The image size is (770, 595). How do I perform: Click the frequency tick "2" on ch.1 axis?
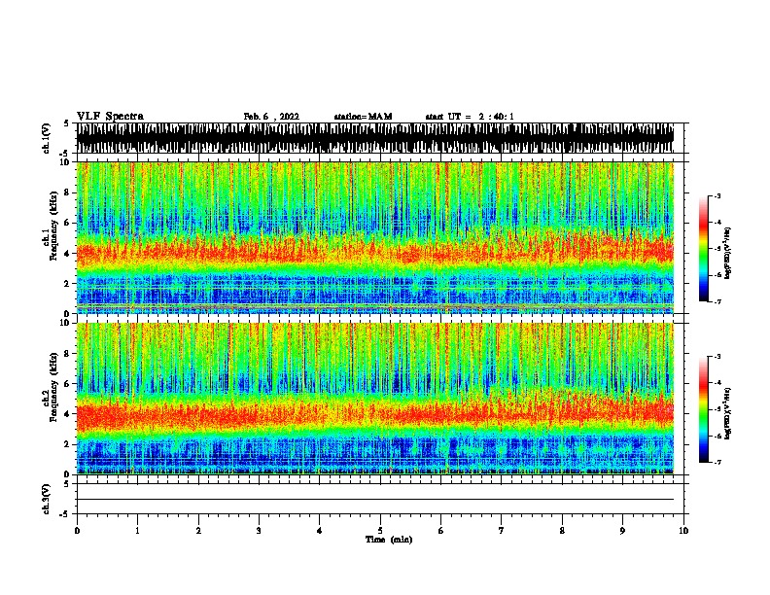[x=68, y=284]
